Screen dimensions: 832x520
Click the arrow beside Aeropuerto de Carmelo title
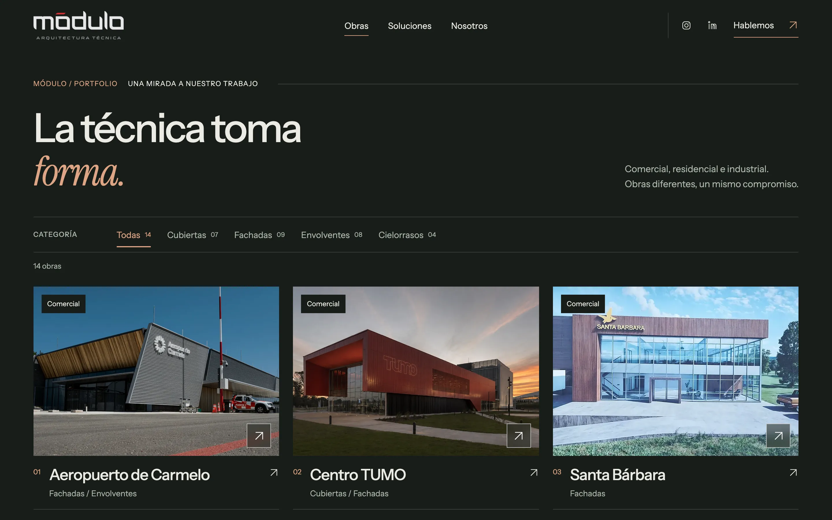click(x=274, y=473)
